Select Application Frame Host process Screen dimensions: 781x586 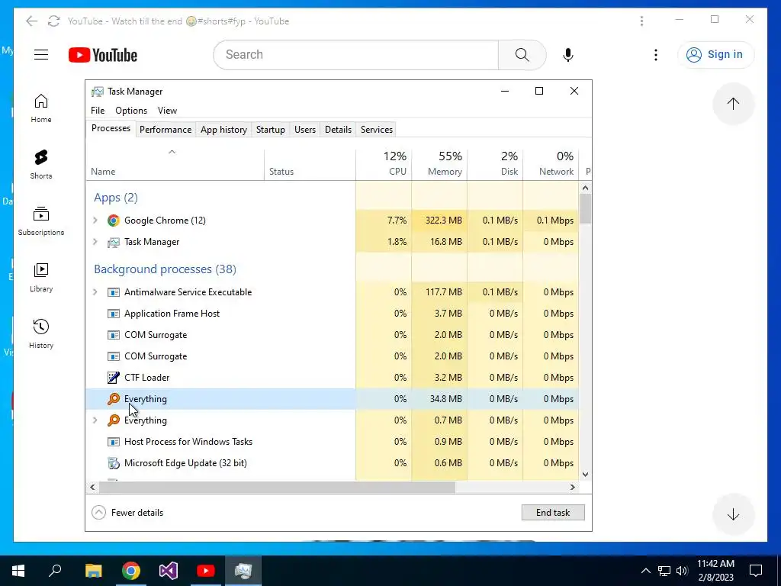pos(333,314)
